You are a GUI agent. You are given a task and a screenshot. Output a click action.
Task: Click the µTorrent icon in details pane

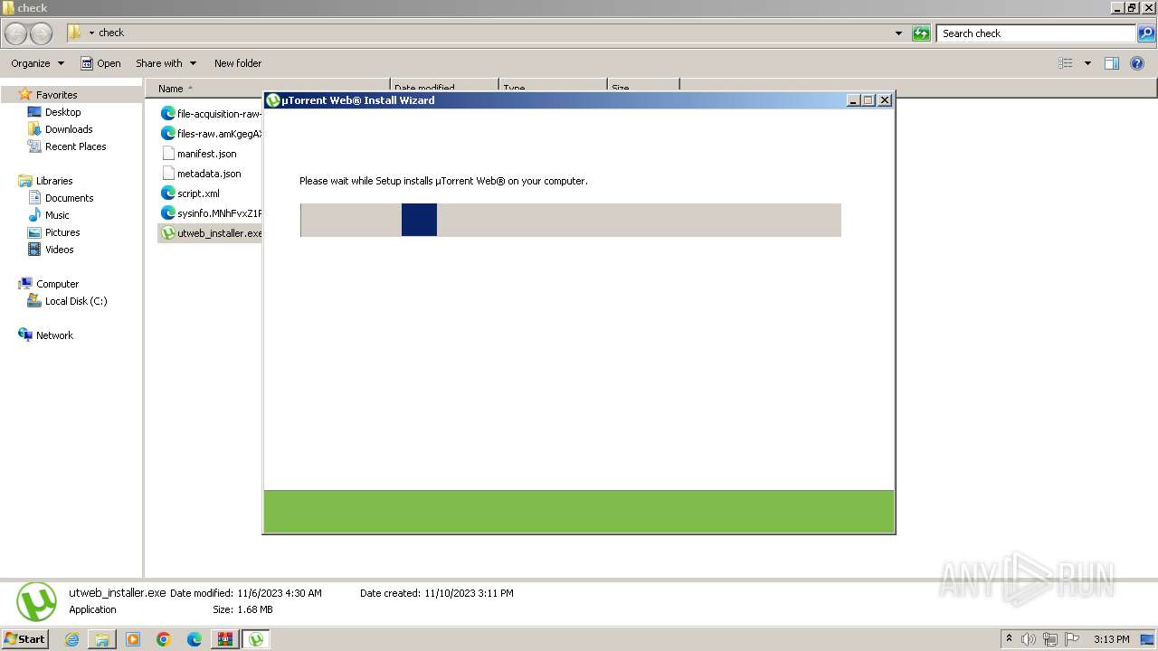click(x=37, y=601)
